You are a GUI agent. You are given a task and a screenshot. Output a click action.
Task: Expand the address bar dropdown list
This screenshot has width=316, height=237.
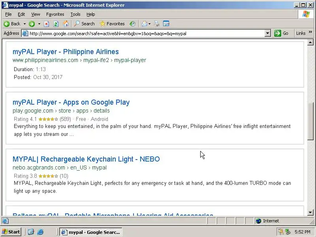point(267,34)
